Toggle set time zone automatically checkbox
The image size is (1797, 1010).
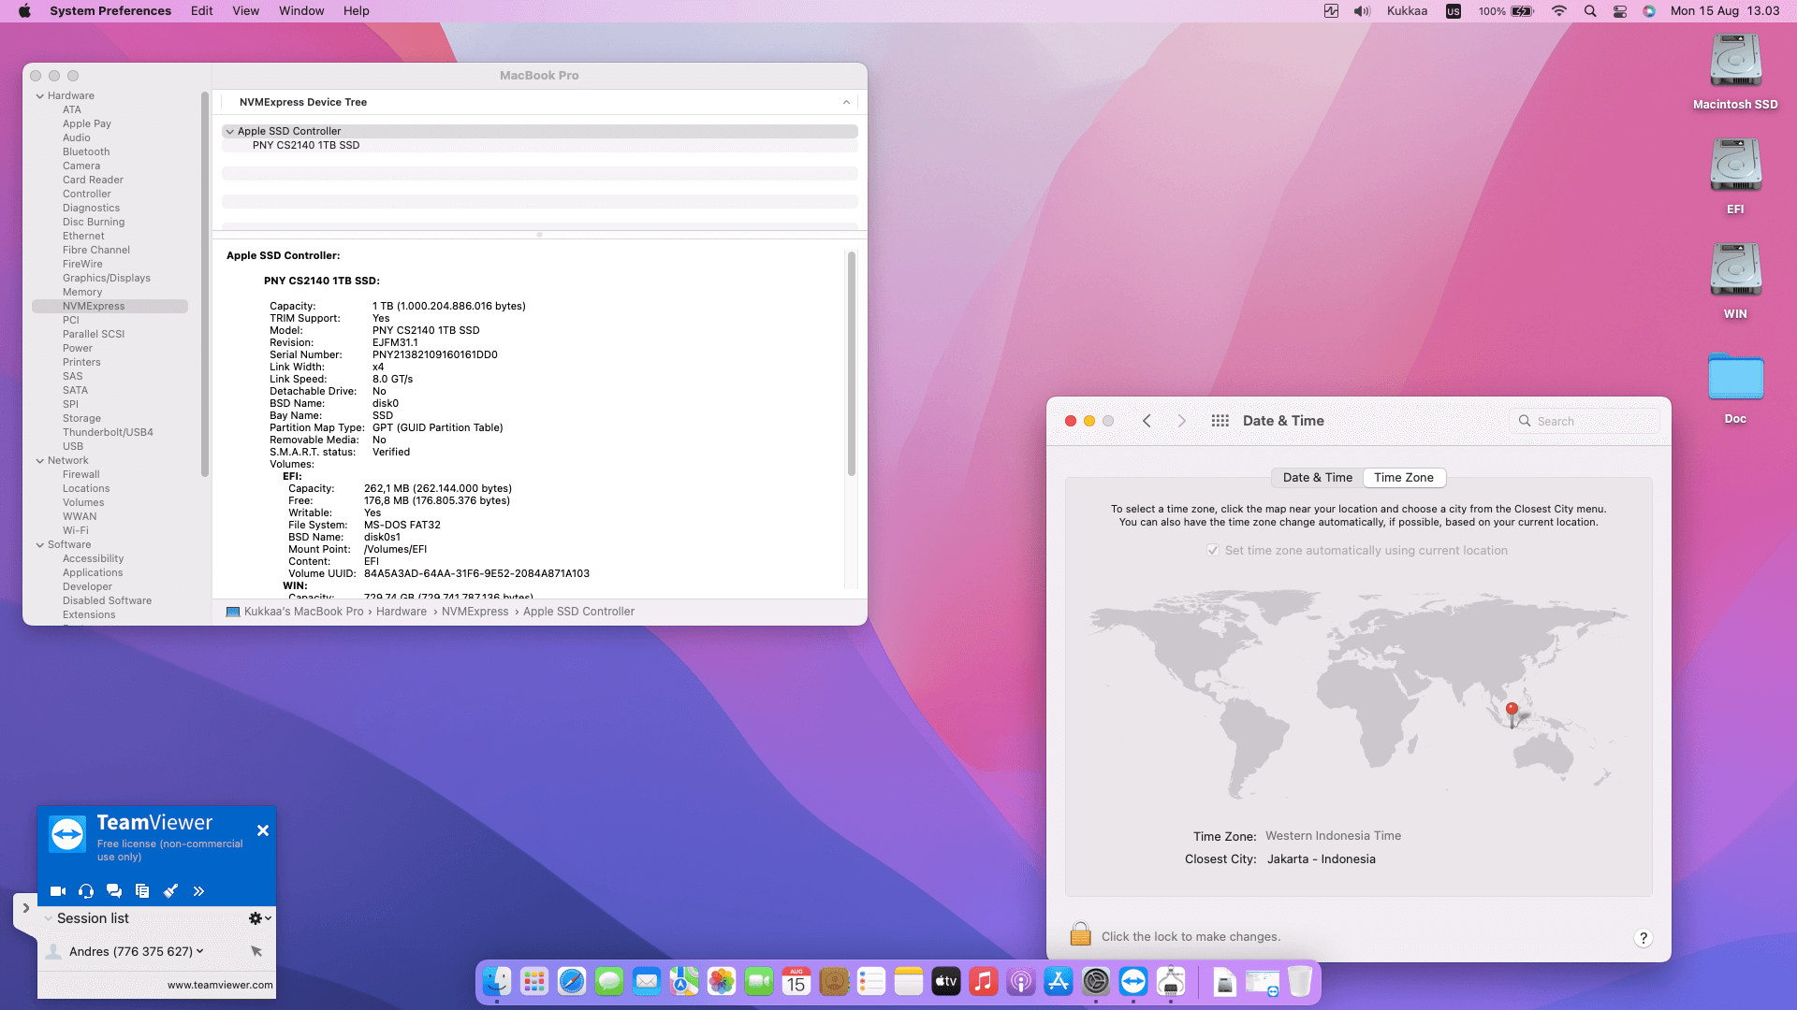[x=1213, y=551]
